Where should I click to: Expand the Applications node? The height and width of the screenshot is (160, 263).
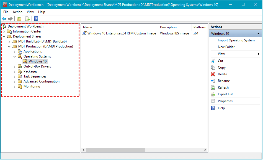pos(15,51)
